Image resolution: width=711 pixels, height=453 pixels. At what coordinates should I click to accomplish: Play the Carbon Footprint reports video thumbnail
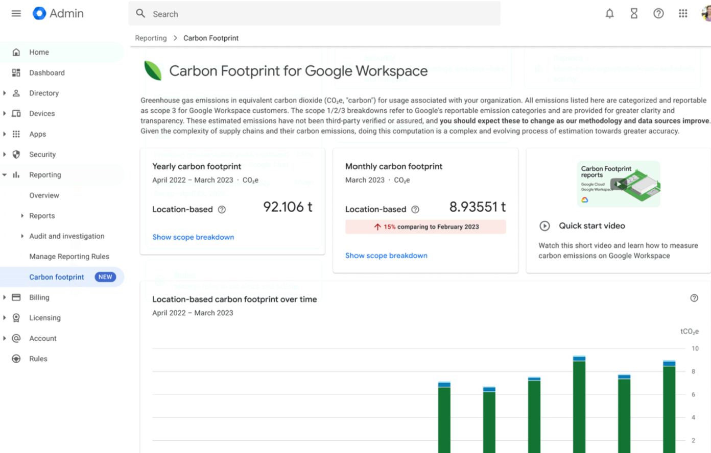click(619, 184)
